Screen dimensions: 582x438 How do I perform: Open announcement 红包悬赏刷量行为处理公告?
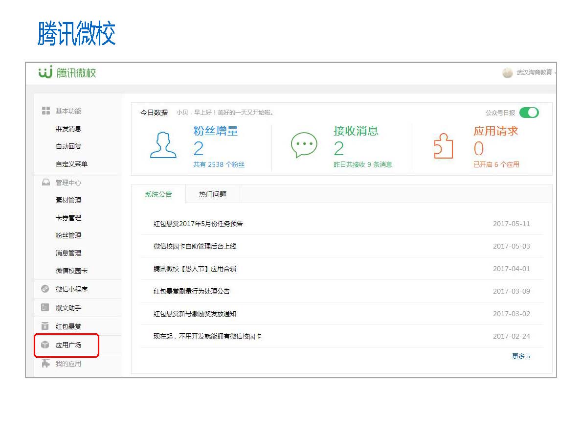(x=192, y=291)
